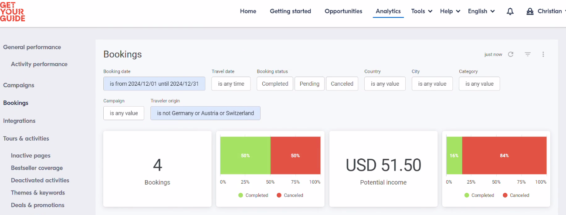The height and width of the screenshot is (215, 566).
Task: Open Activity performance in the sidebar
Action: tap(39, 64)
